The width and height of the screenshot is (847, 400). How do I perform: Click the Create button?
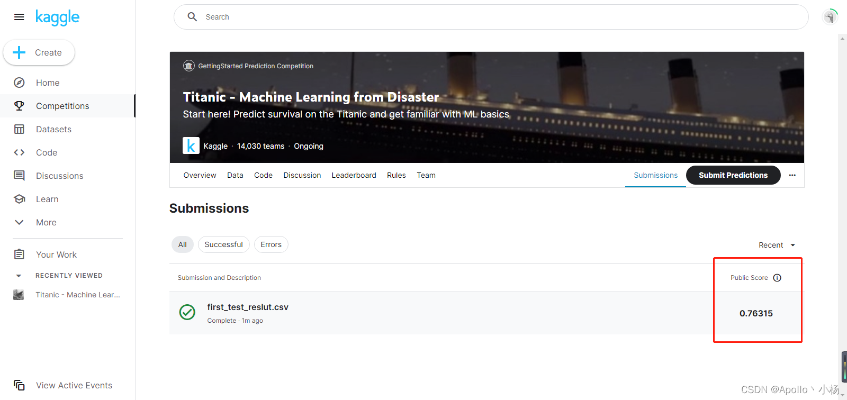pos(39,52)
